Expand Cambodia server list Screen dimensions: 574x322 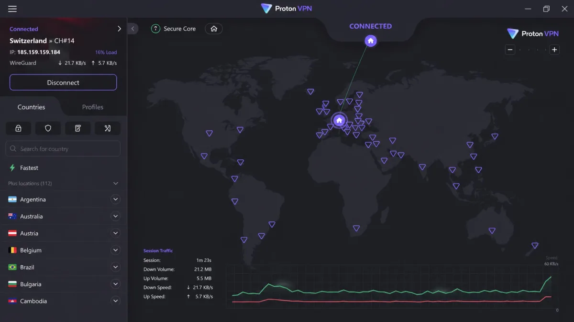click(115, 301)
